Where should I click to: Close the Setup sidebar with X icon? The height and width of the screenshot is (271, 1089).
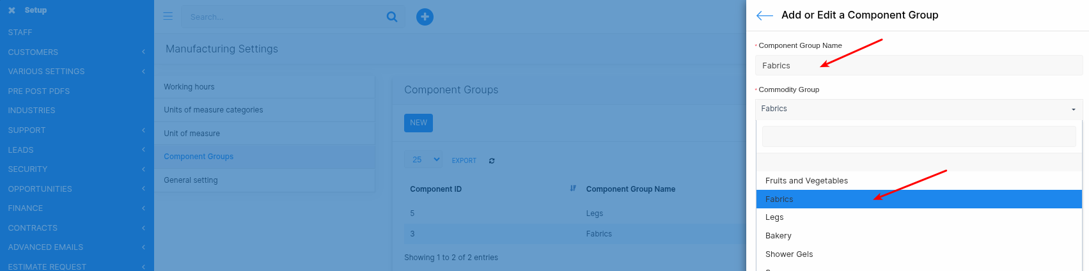coord(12,10)
